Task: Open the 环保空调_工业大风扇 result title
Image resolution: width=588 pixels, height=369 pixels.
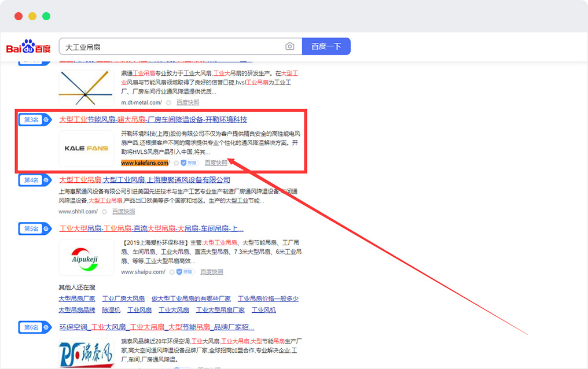Action: [x=157, y=327]
